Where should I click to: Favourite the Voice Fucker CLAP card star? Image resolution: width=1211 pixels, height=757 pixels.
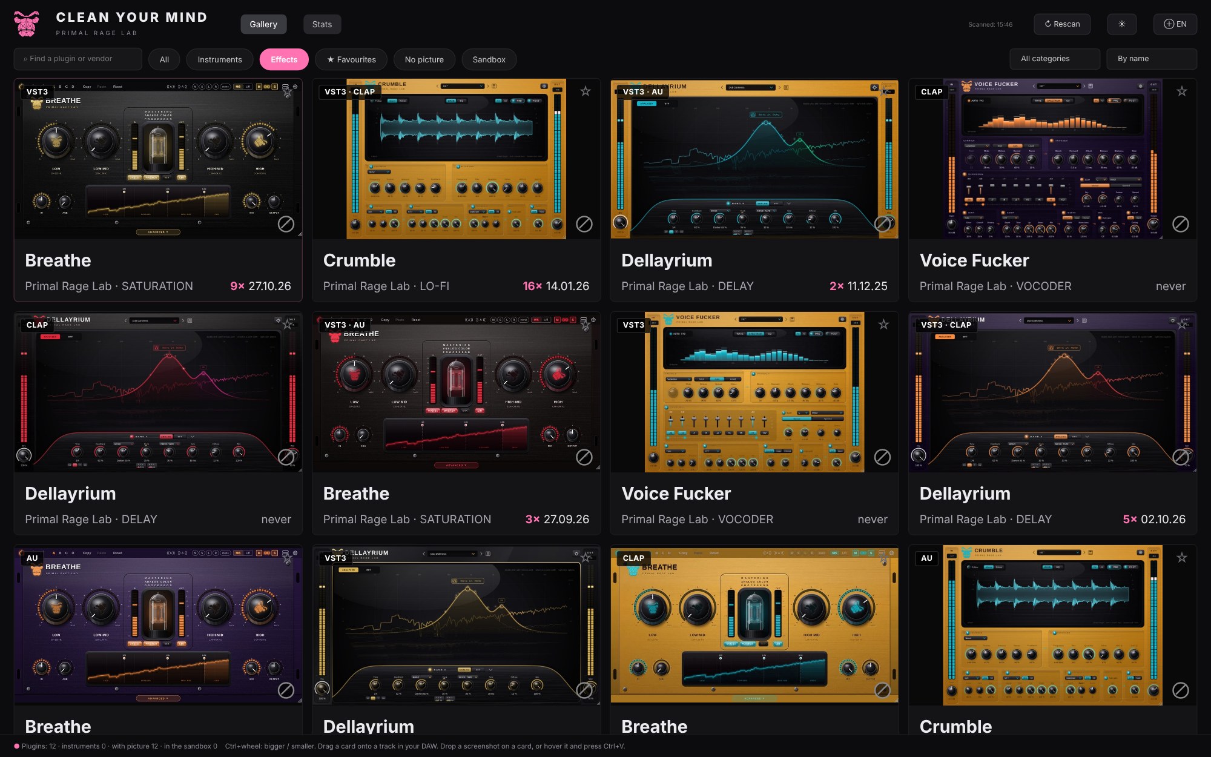pyautogui.click(x=1181, y=91)
